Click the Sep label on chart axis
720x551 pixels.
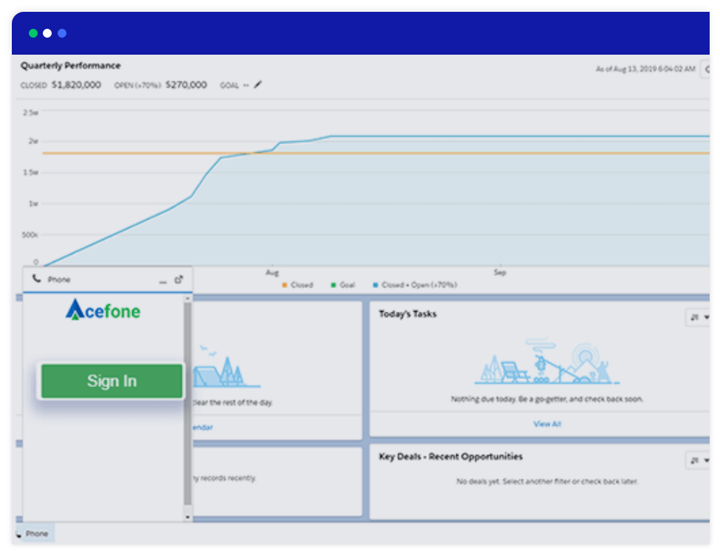[500, 273]
